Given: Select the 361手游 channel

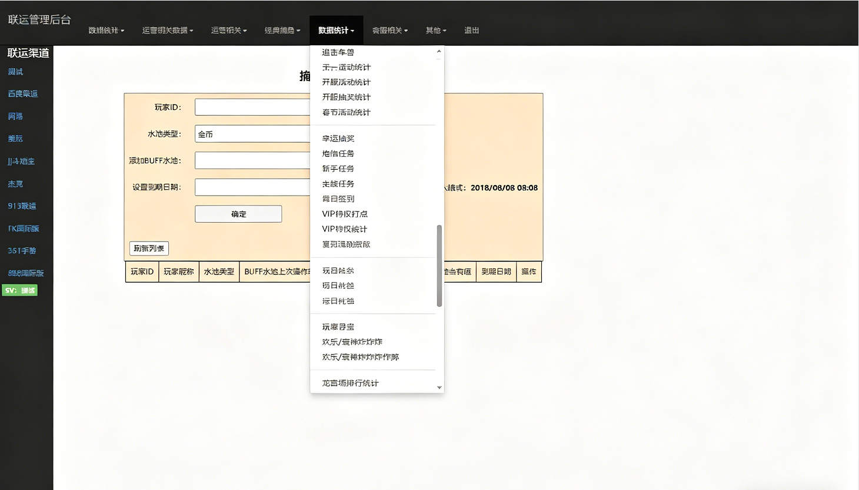Looking at the screenshot, I should (21, 250).
